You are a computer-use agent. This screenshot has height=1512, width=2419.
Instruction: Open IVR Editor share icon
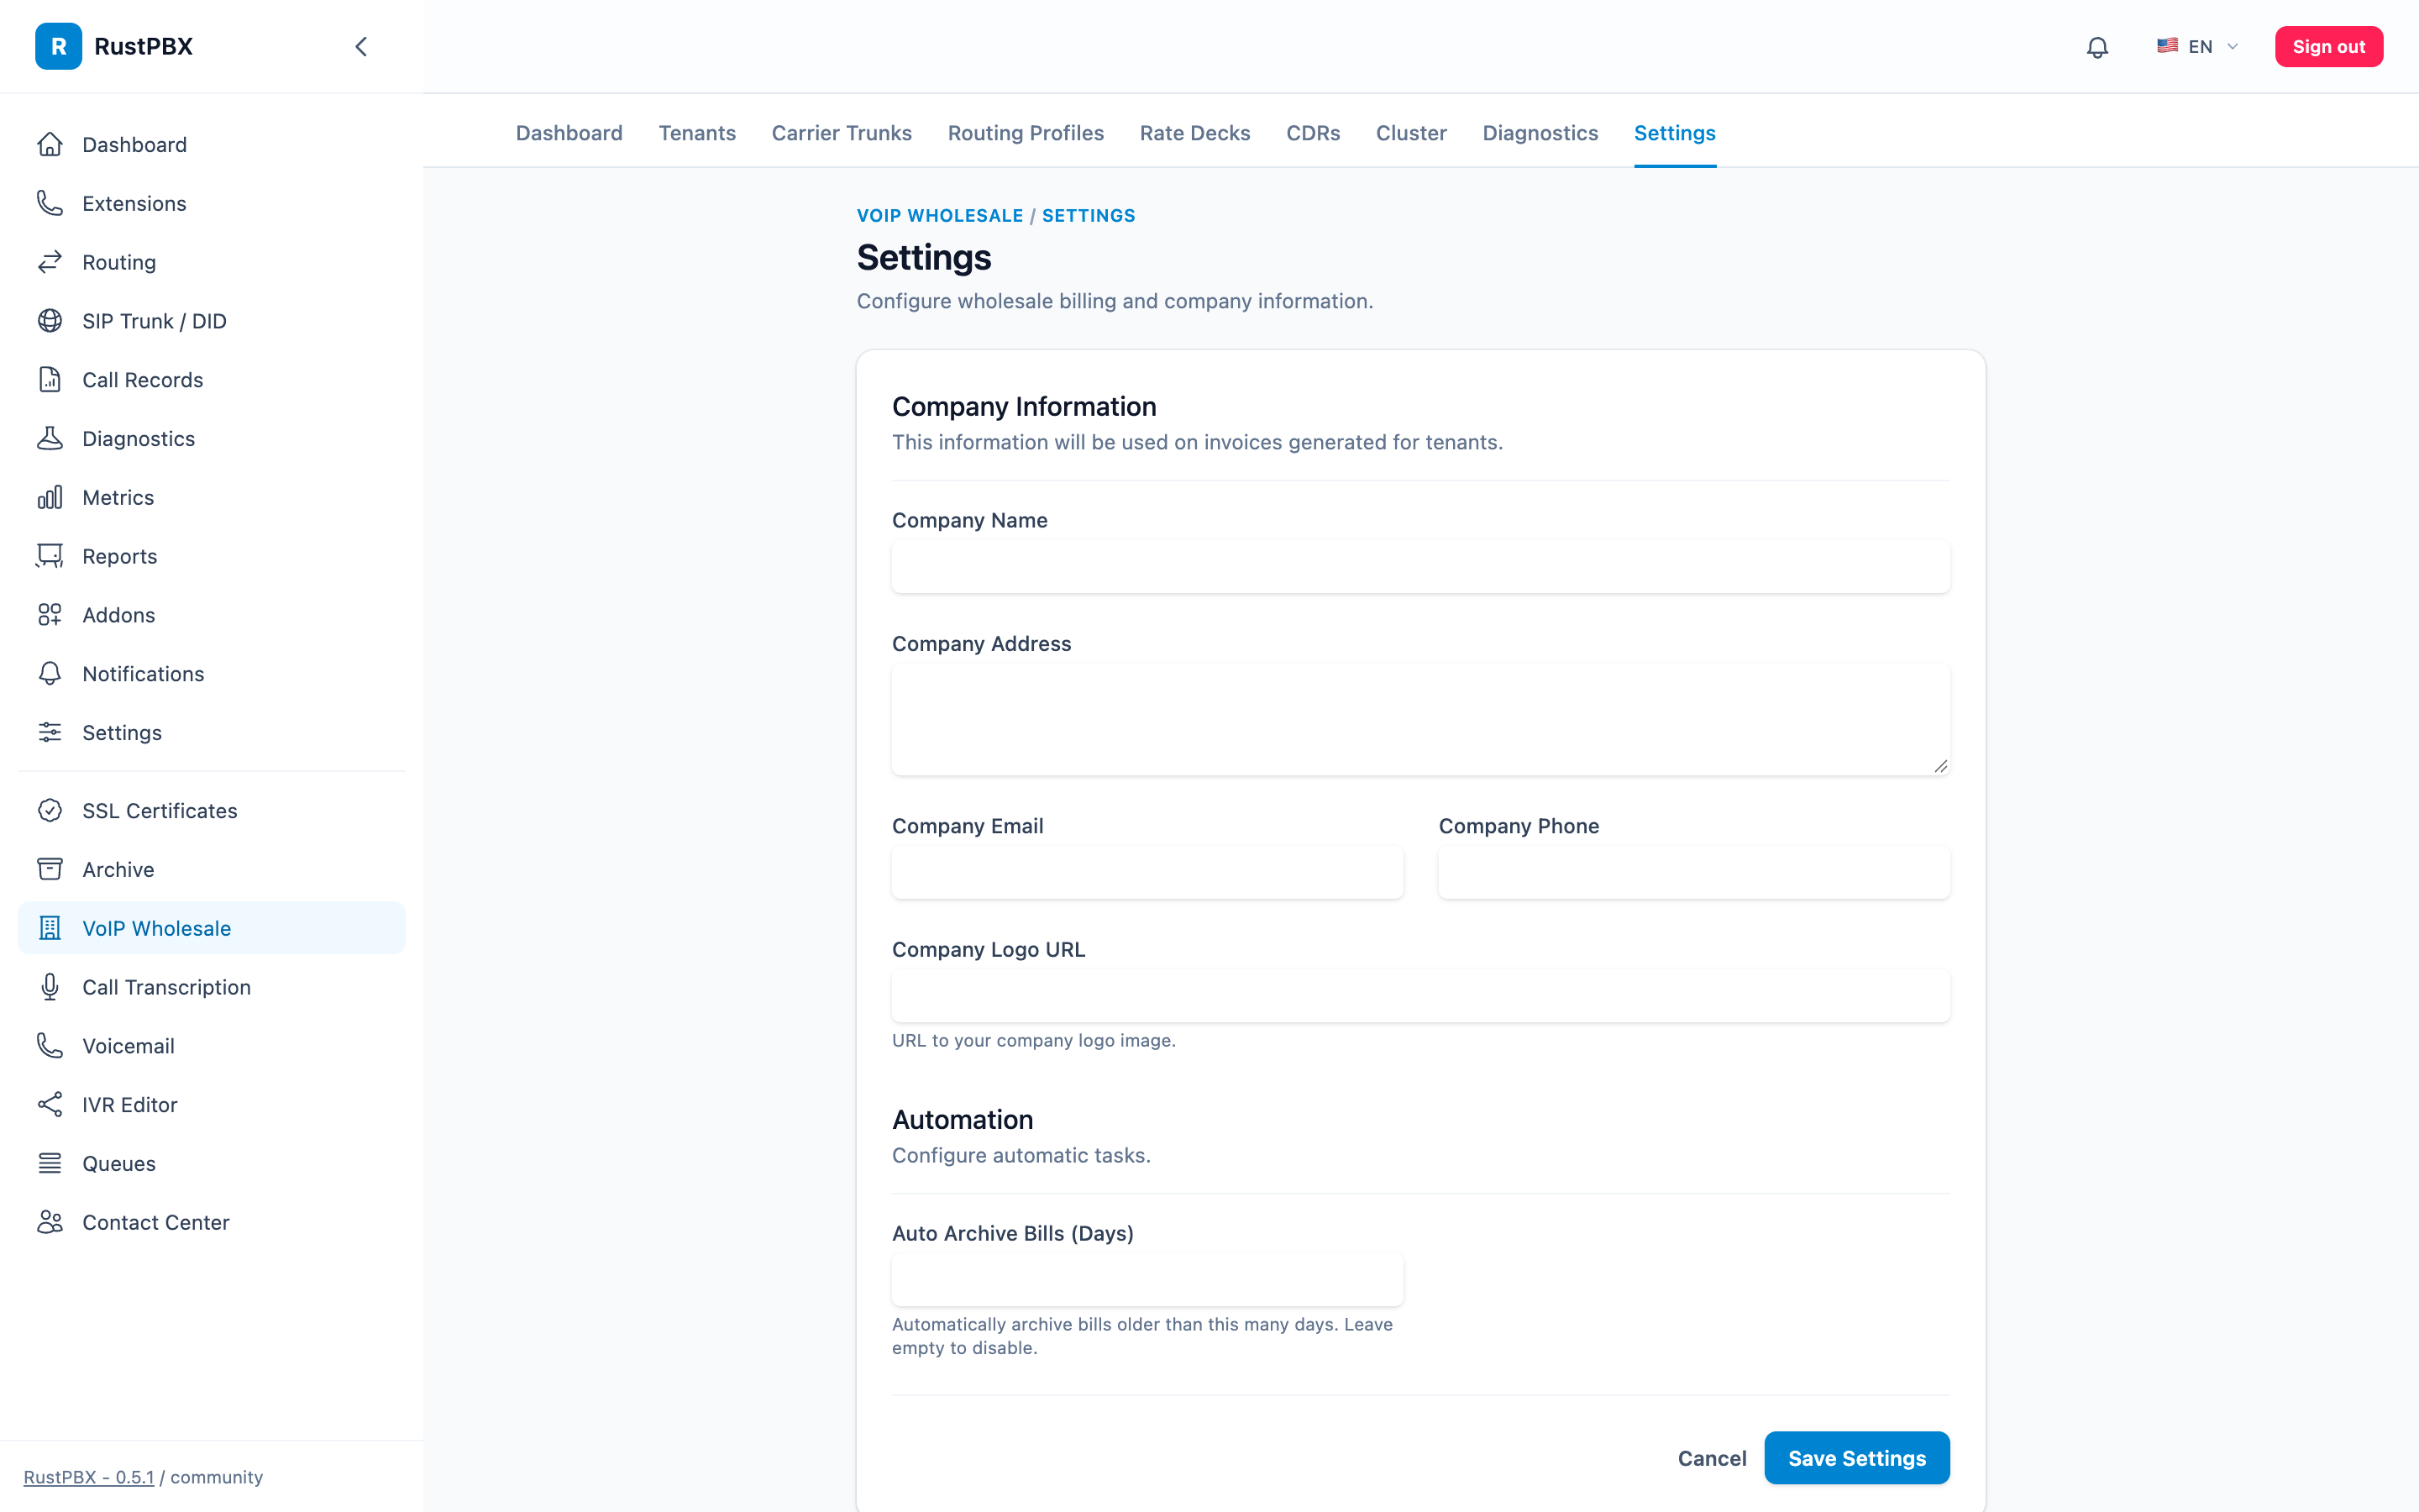coord(50,1105)
